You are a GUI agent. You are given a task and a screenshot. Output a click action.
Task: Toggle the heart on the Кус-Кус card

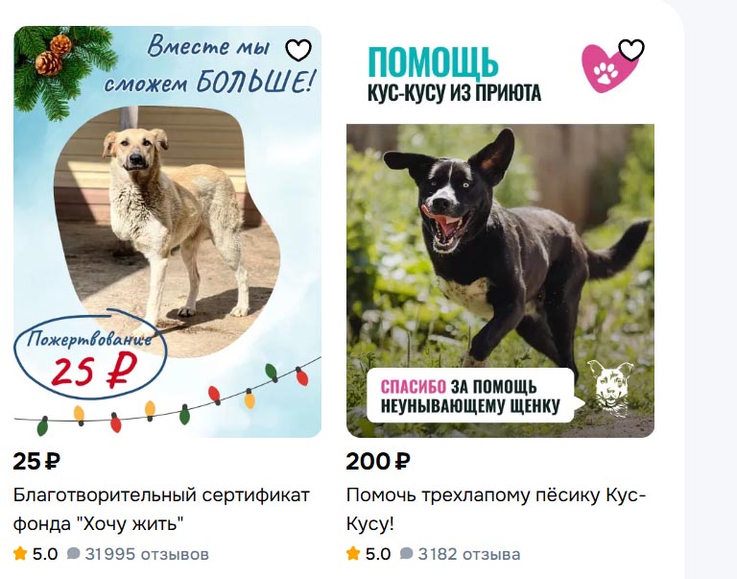point(631,50)
